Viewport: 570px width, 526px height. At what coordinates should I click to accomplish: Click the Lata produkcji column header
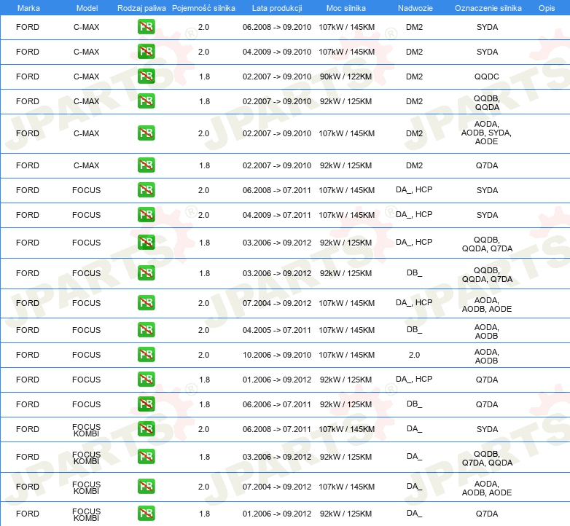(x=277, y=8)
